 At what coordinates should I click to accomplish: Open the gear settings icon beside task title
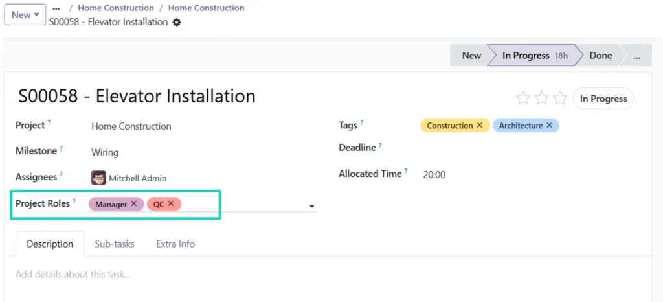(177, 23)
